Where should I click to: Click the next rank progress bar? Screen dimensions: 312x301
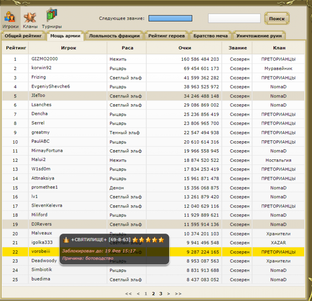(170, 18)
